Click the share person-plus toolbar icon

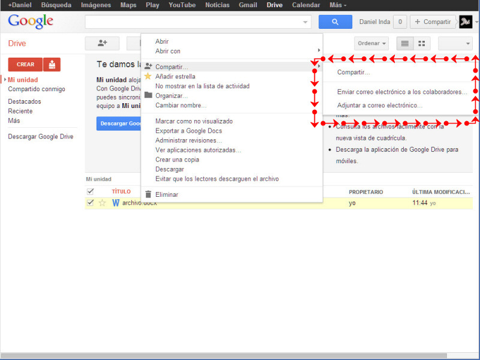coord(102,43)
